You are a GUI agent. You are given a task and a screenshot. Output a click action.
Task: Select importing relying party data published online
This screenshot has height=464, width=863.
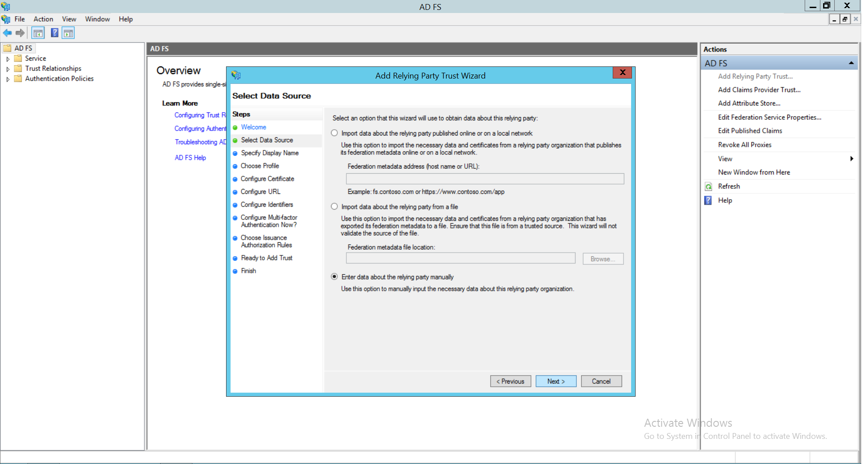334,133
